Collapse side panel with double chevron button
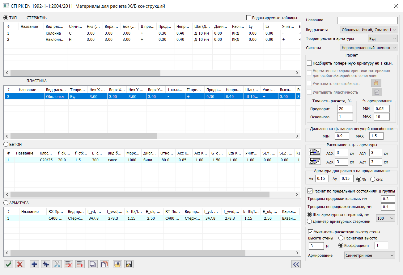 [296, 264]
